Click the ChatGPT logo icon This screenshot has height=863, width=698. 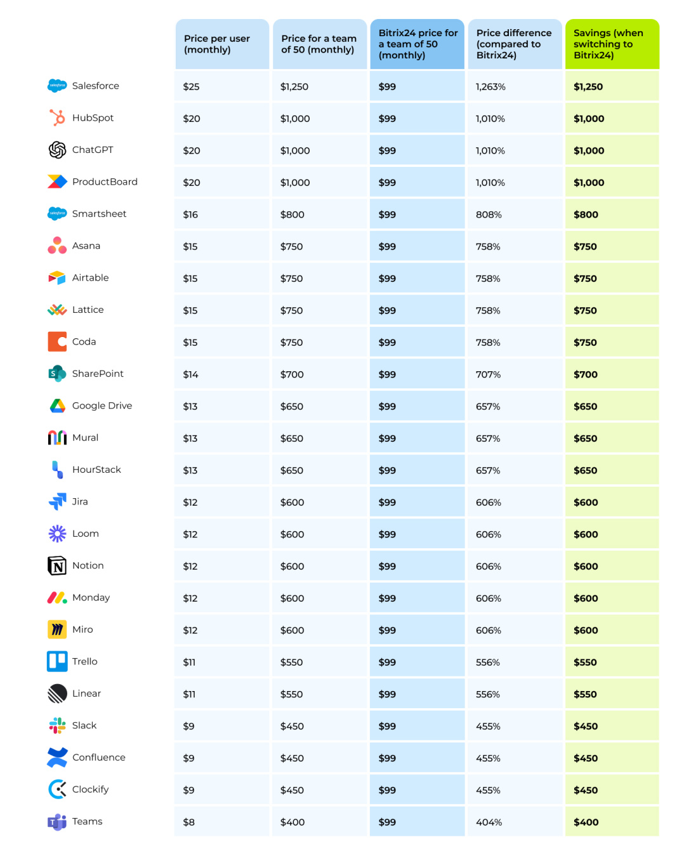pos(57,150)
